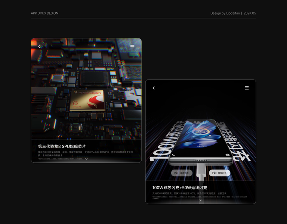This screenshot has width=287, height=224.
Task: Tap the back arrow on the charging screen
Action: 154,88
